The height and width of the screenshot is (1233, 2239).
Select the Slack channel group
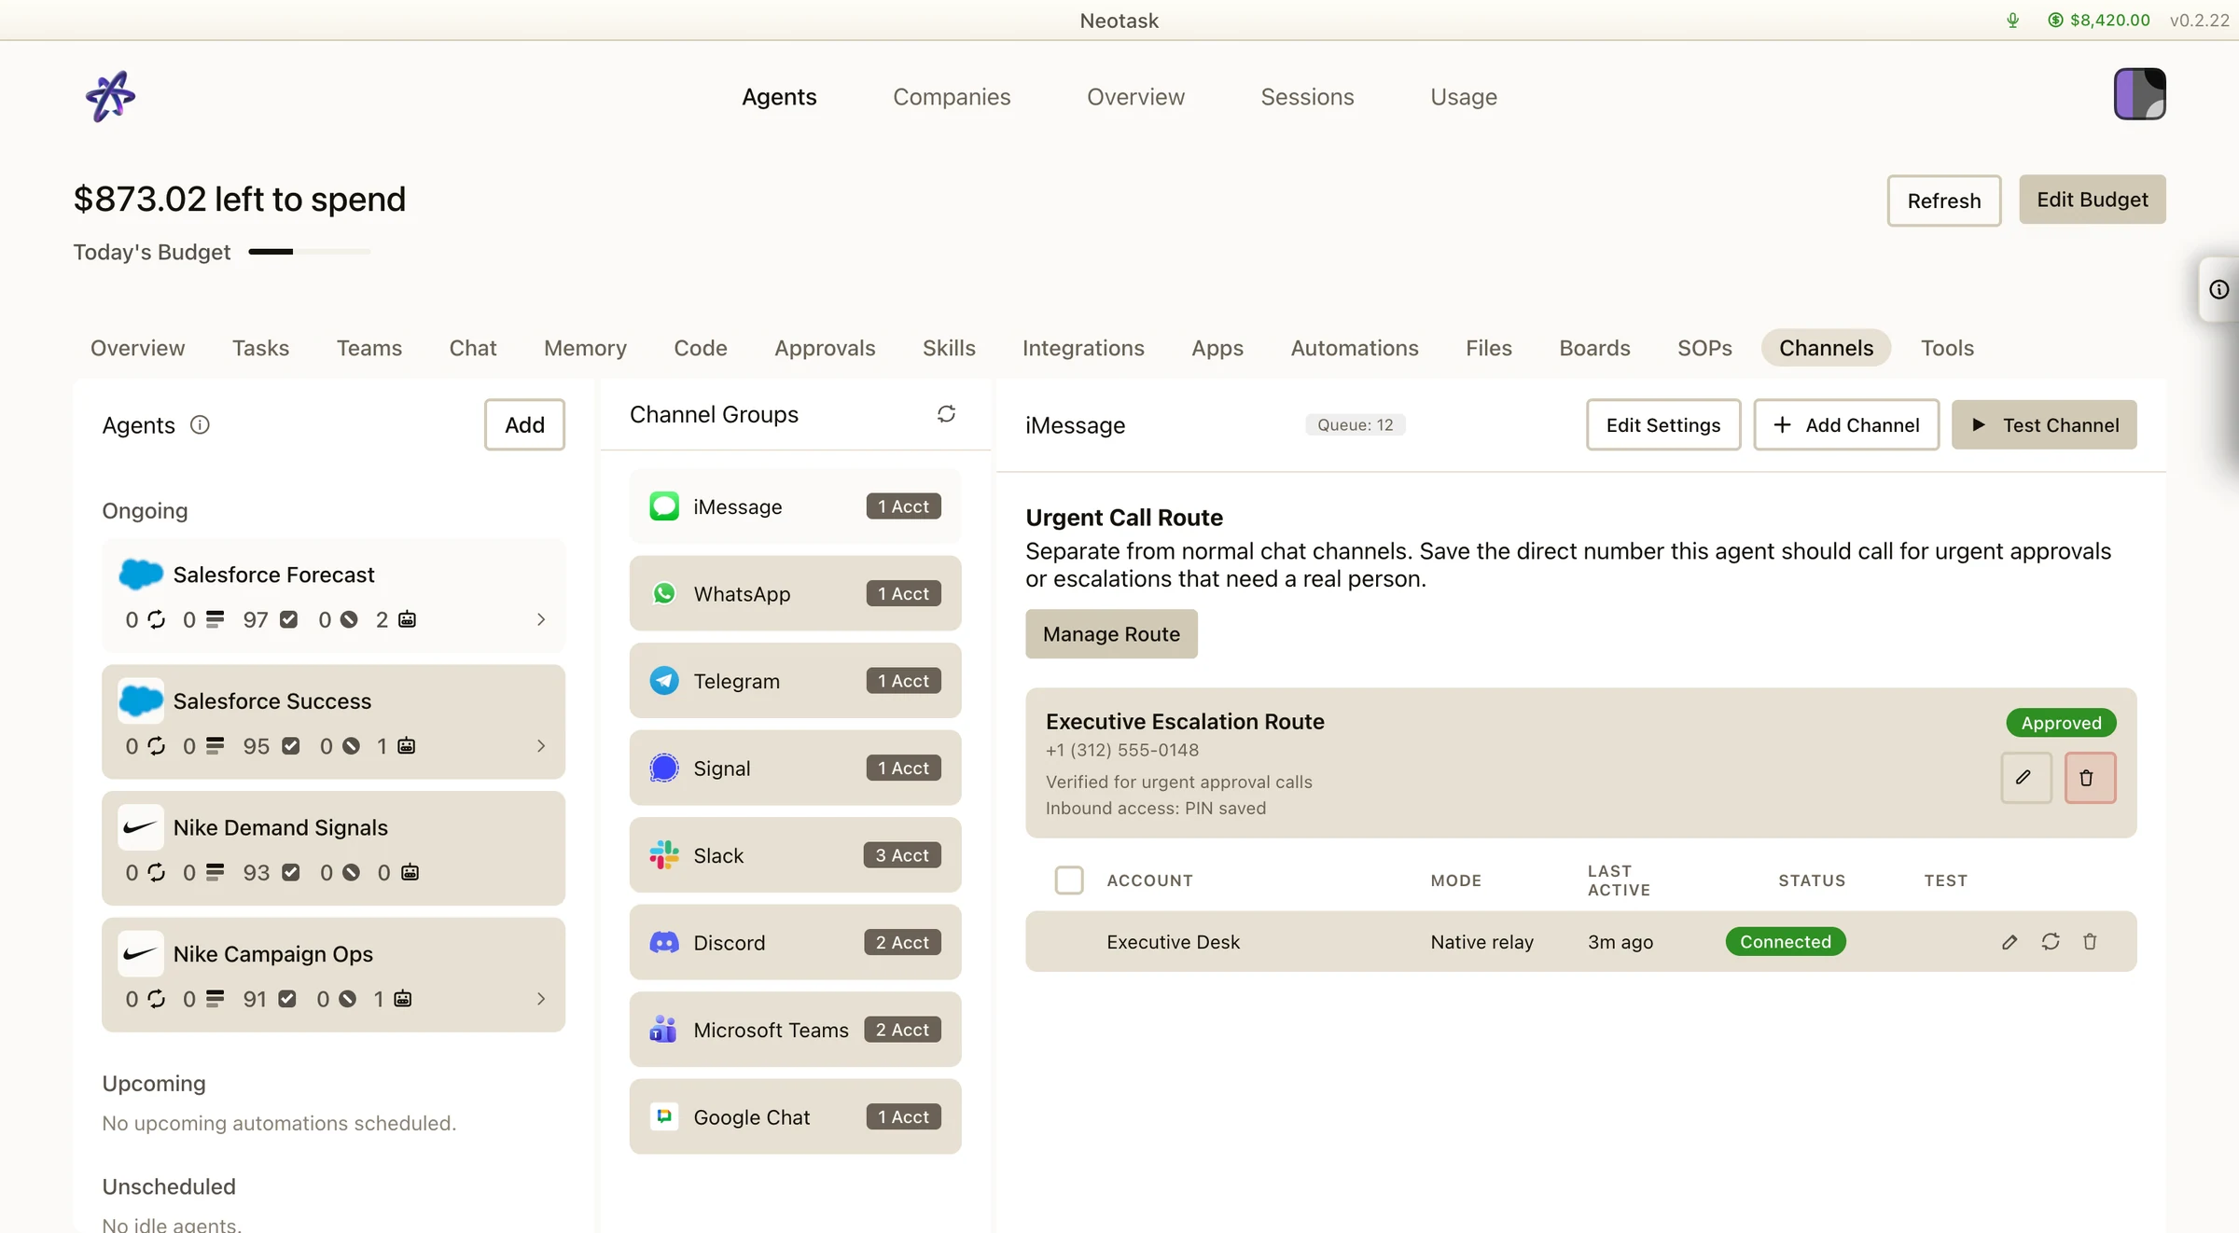tap(795, 855)
